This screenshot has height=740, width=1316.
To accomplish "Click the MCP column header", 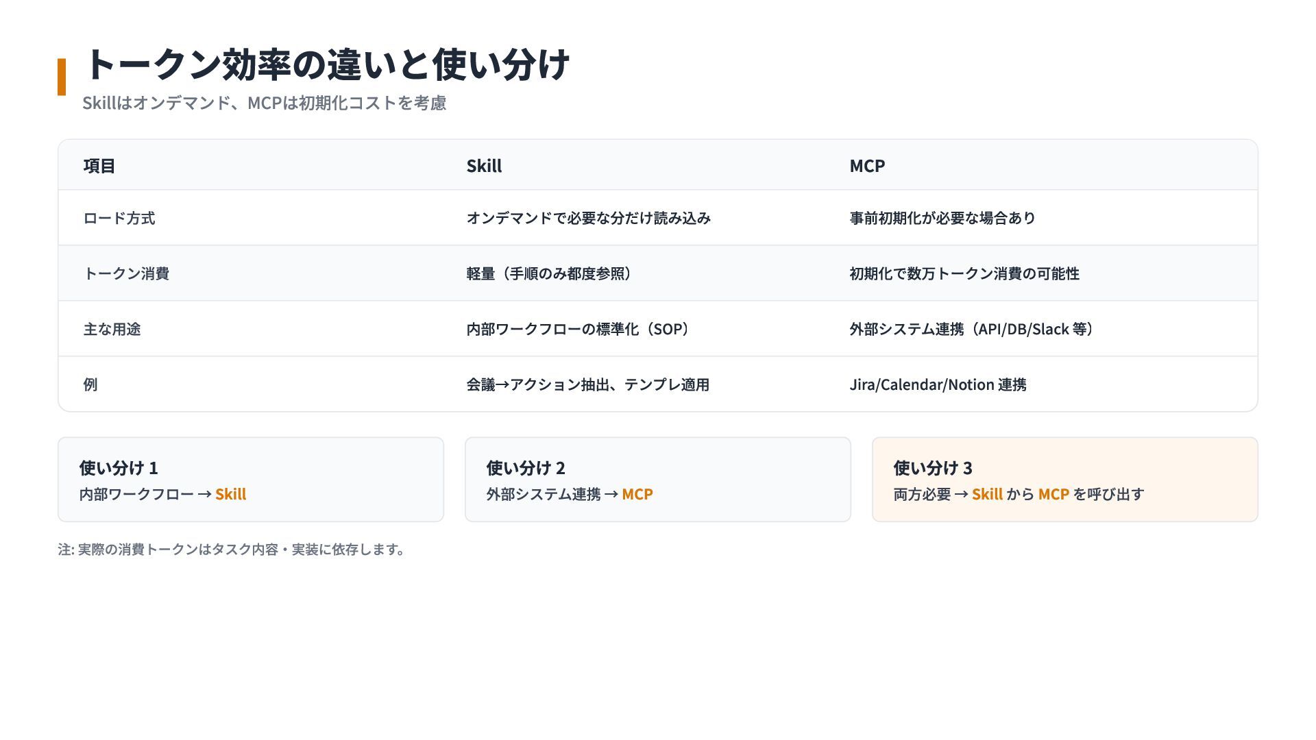I will tap(867, 166).
